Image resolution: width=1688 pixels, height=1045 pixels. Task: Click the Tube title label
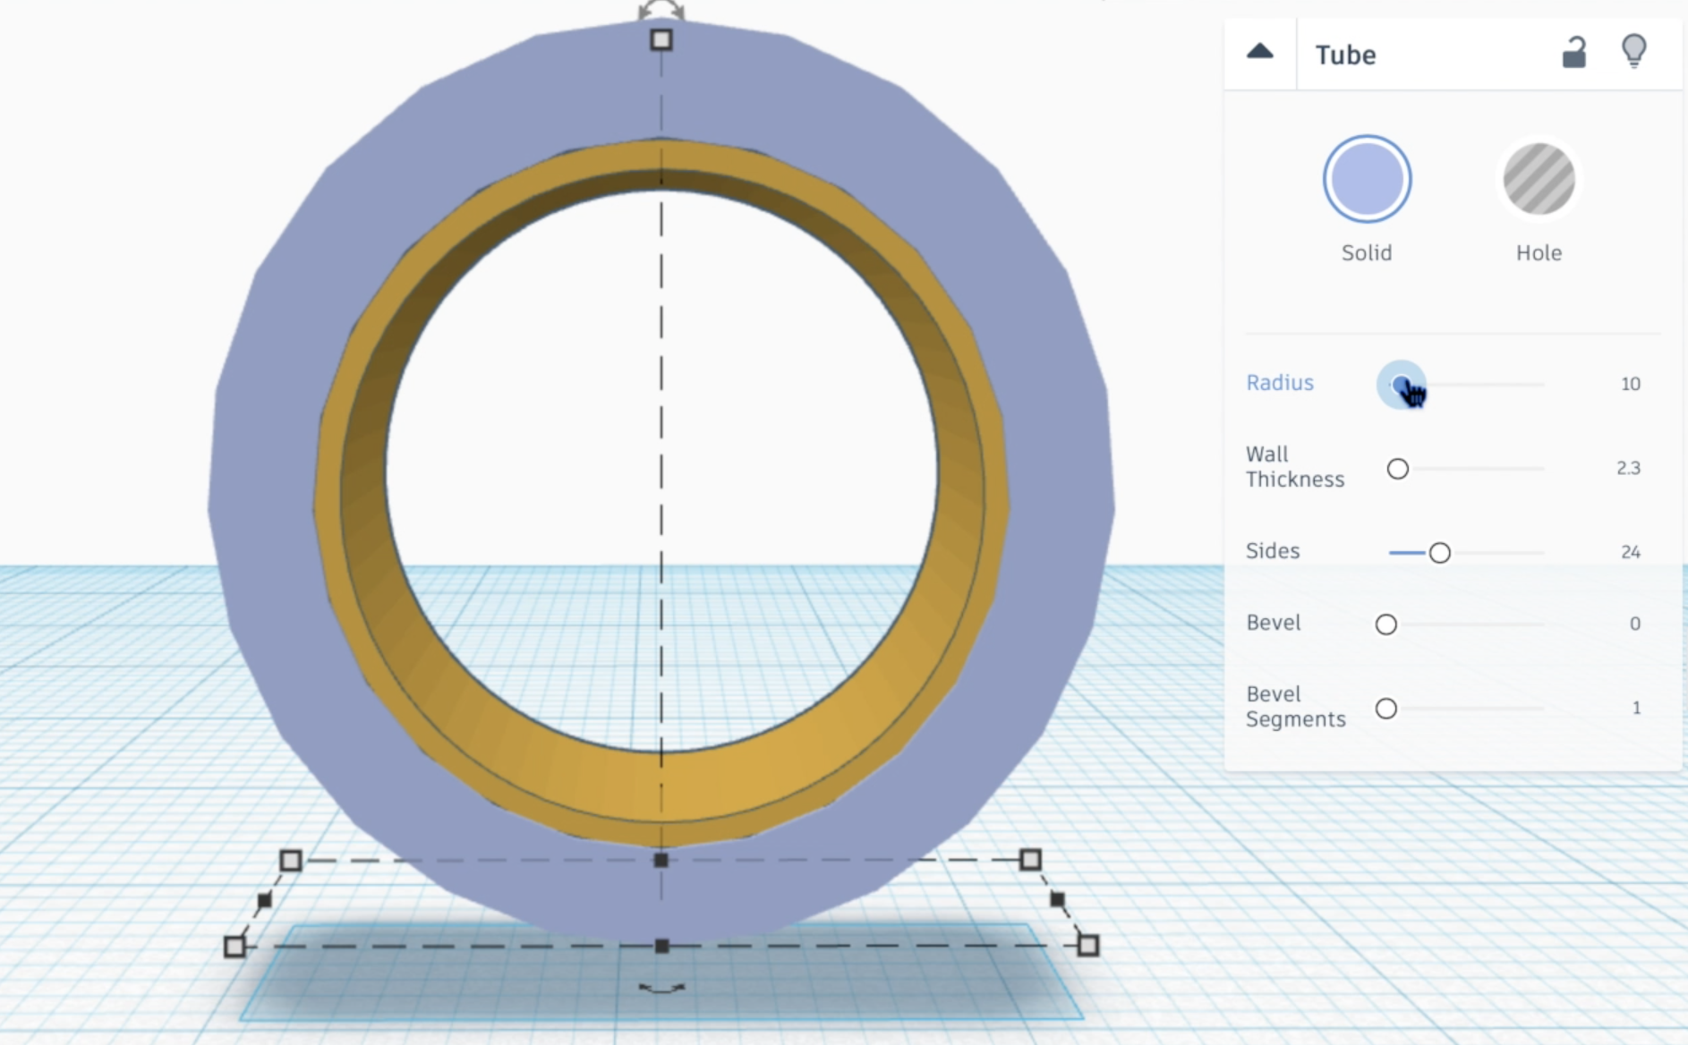pos(1345,55)
